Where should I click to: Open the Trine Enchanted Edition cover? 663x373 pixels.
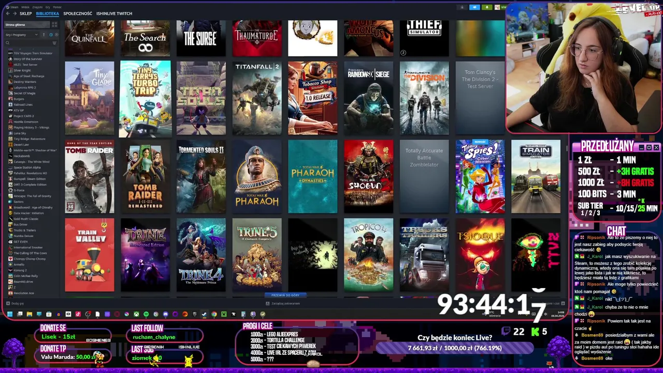click(x=145, y=255)
